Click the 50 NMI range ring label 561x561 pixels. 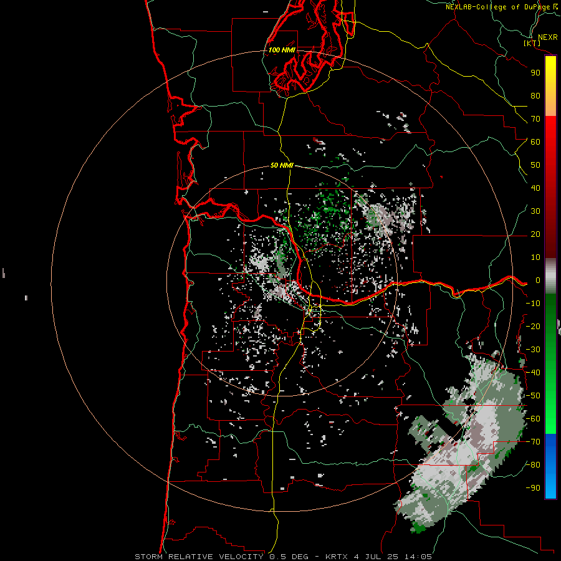coord(282,165)
